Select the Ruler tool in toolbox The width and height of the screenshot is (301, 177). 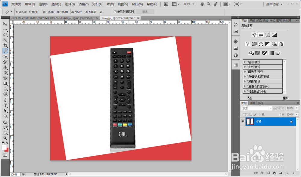pyautogui.click(x=5, y=51)
